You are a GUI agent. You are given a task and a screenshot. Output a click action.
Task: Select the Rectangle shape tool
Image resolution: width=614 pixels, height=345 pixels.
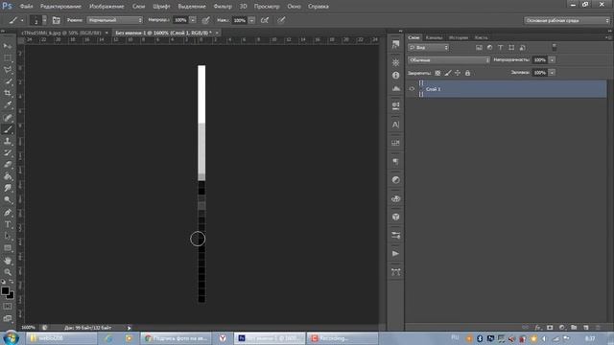click(x=8, y=247)
